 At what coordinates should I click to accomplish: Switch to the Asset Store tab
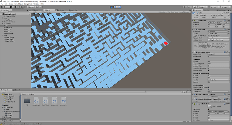(x=73, y=10)
